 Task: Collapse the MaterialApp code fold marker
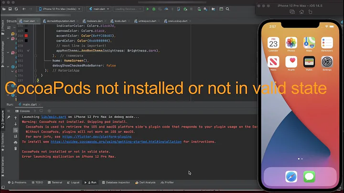[35, 71]
